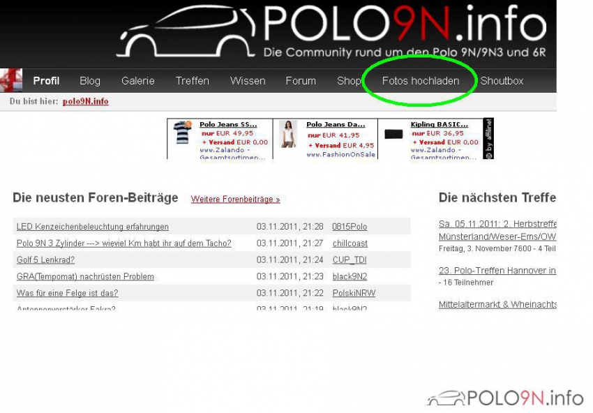Click the circled Fotos hochladen item
The image size is (593, 413).
click(x=420, y=81)
